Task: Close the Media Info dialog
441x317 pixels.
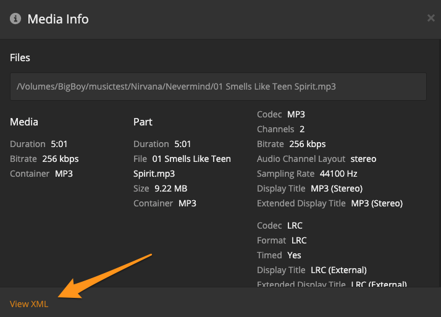Action: (x=430, y=19)
